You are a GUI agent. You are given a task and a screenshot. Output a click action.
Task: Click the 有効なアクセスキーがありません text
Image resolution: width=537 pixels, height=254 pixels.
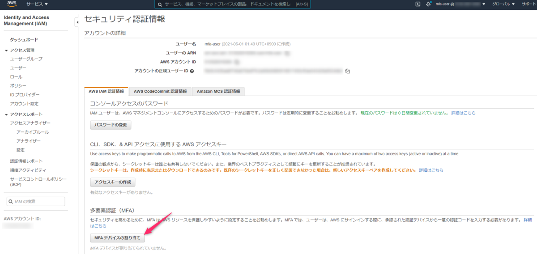pos(121,193)
